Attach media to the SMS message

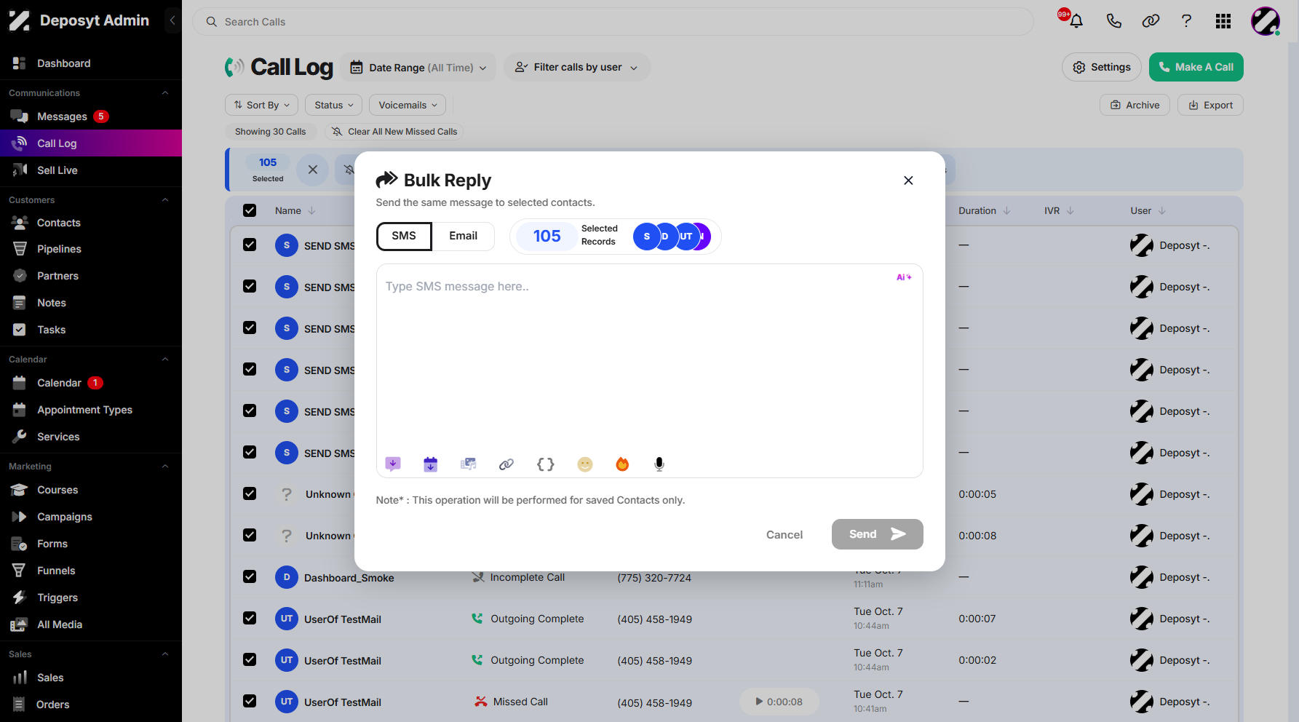[469, 464]
